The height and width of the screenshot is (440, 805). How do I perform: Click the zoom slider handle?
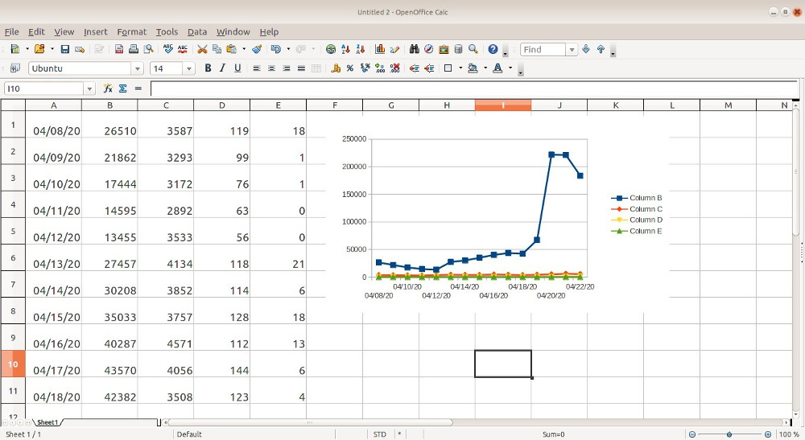(729, 434)
